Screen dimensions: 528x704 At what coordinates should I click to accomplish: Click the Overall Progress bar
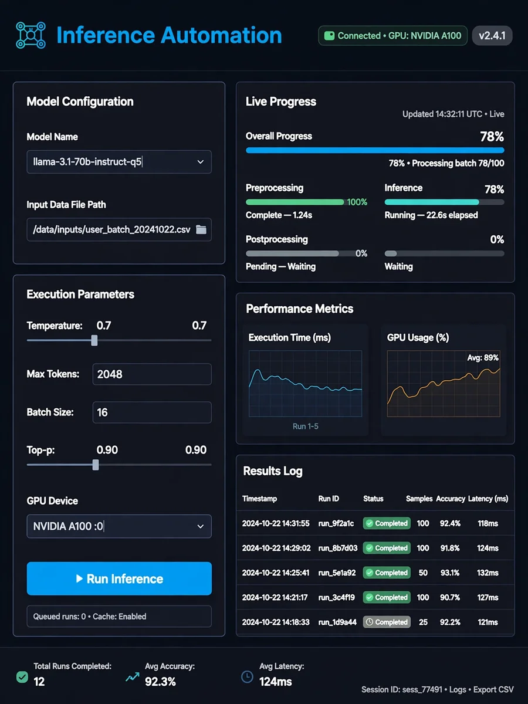coord(375,150)
